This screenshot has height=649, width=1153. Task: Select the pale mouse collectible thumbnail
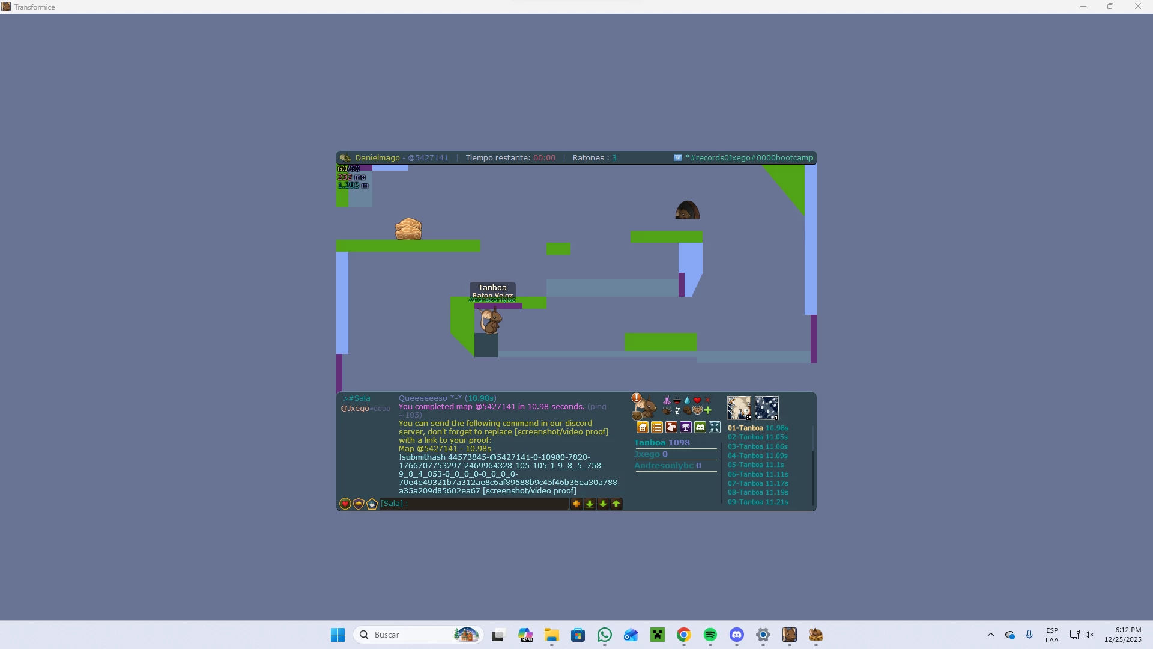[739, 408]
